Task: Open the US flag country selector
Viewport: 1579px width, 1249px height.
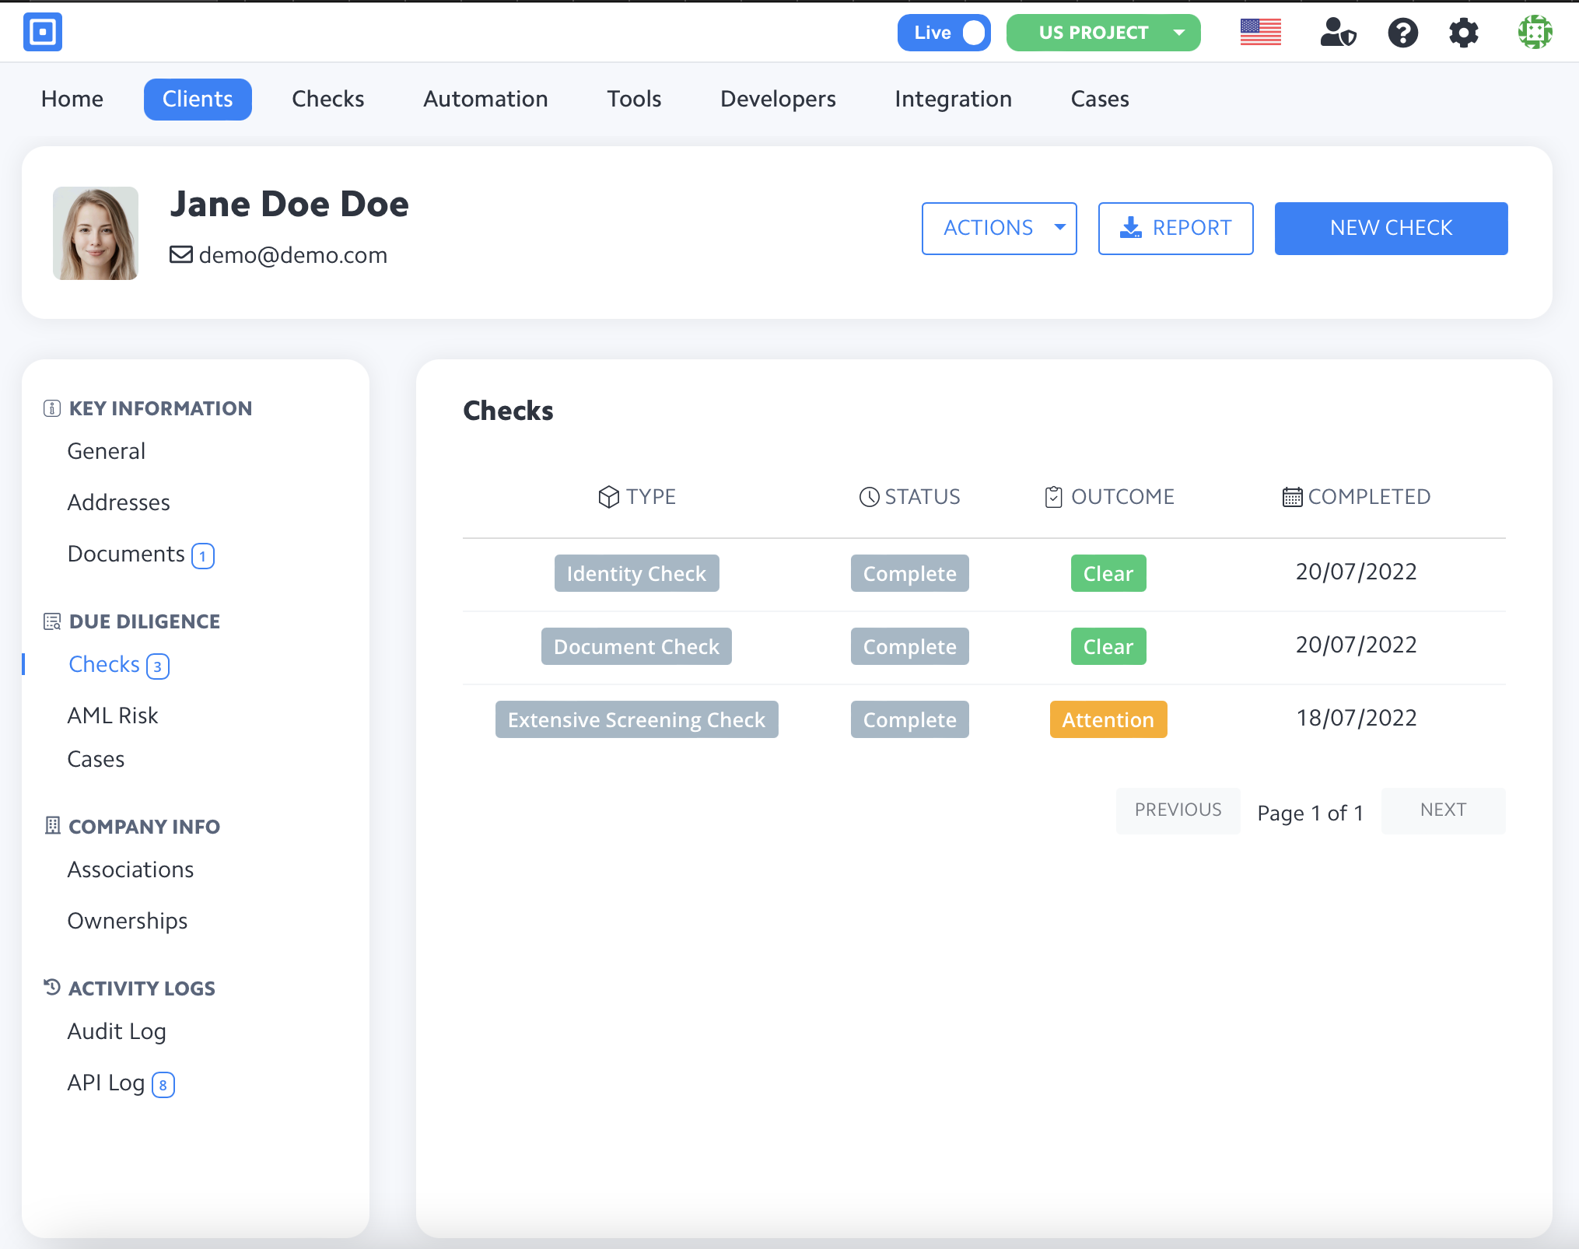Action: point(1260,33)
